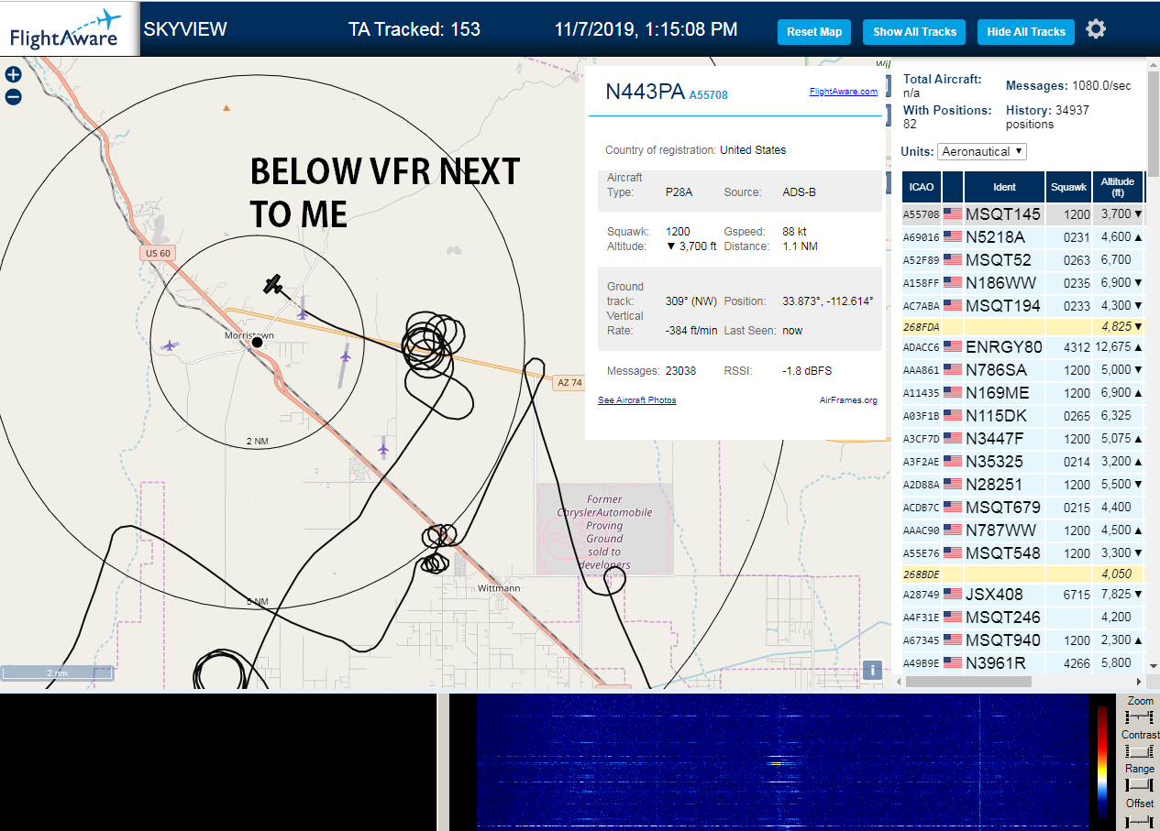Viewport: 1160px width, 831px height.
Task: Select the N3447F aircraft row
Action: pos(1024,439)
